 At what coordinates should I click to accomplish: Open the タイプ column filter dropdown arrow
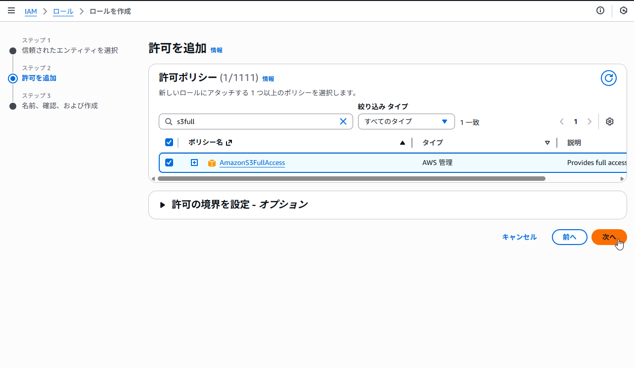[547, 142]
